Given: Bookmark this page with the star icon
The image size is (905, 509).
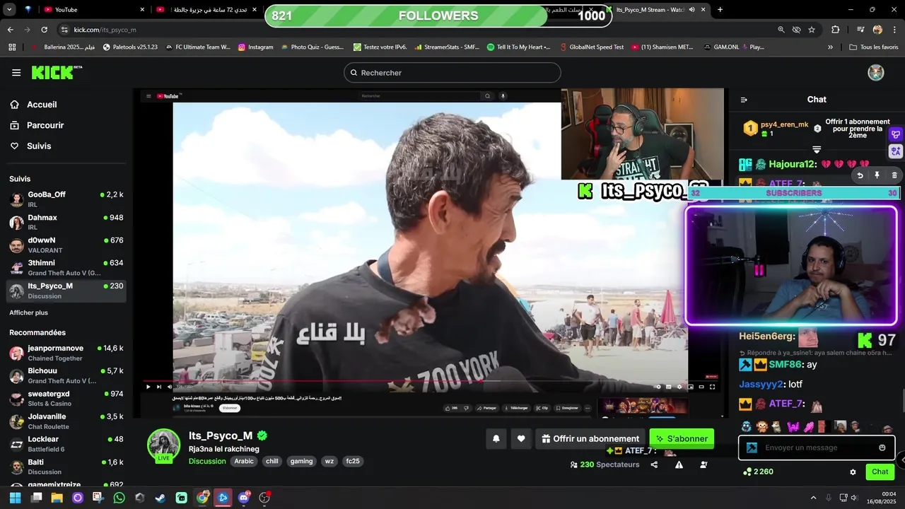Looking at the screenshot, I should point(812,30).
